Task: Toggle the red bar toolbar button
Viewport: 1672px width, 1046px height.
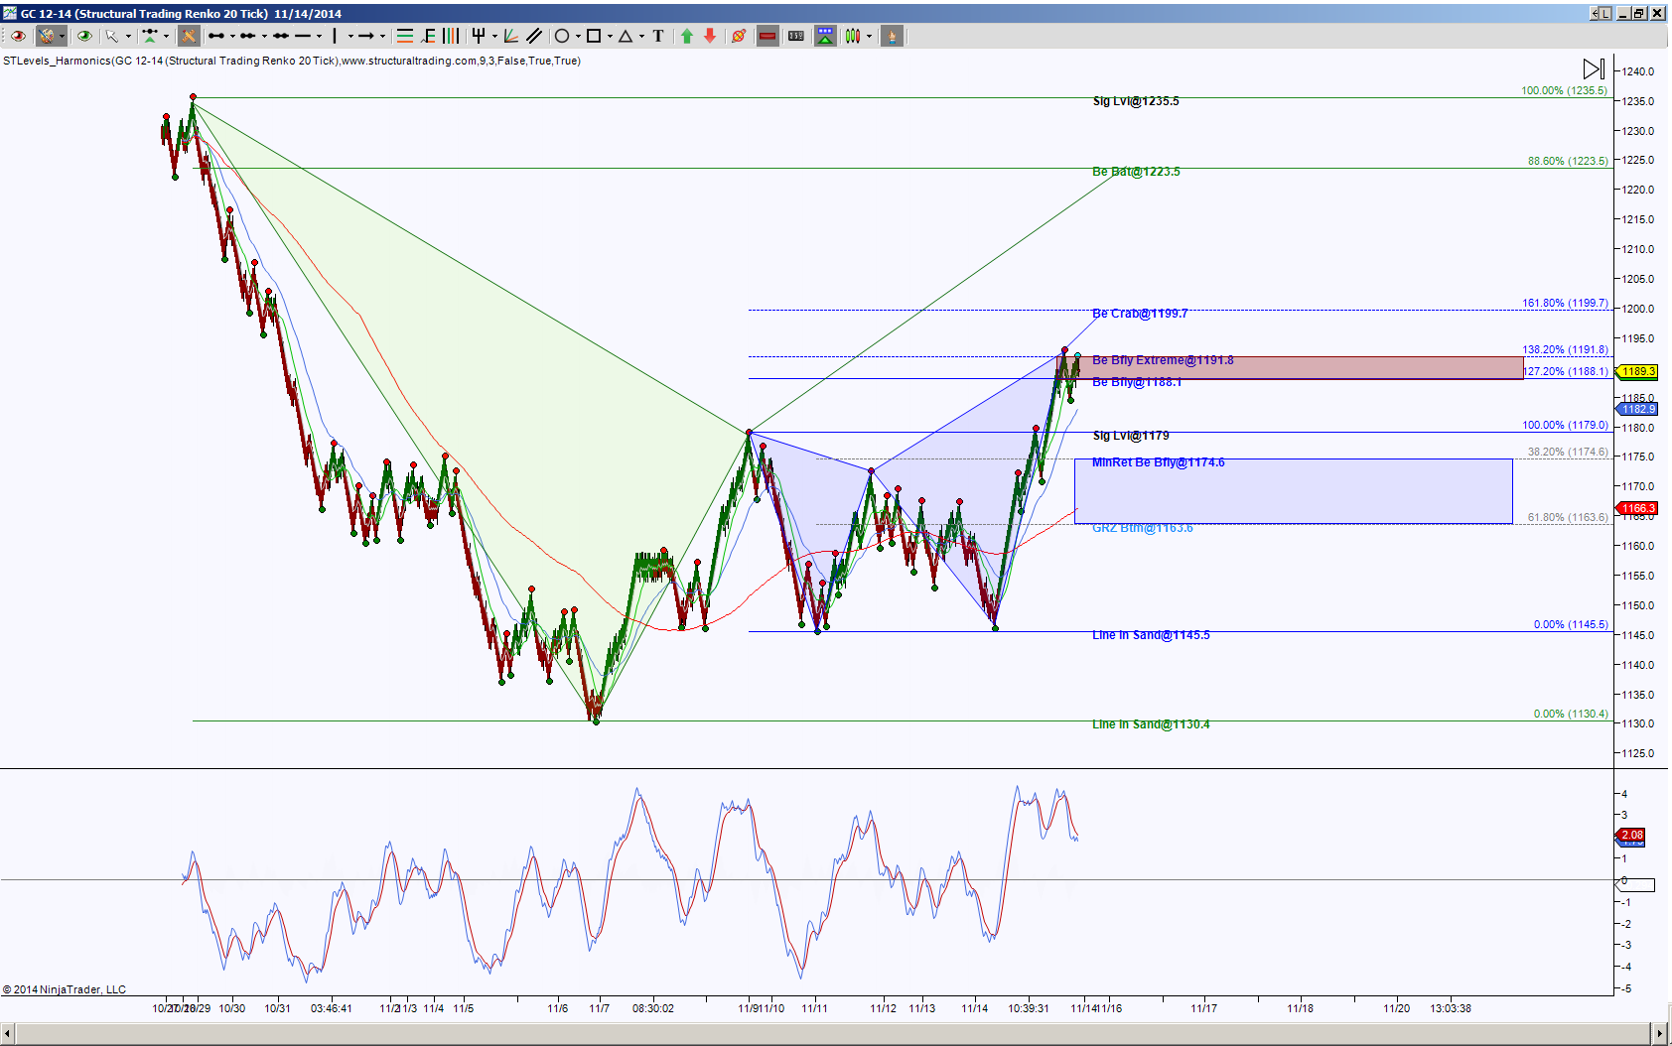Action: [x=767, y=36]
